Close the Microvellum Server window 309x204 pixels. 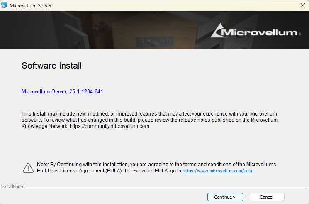coord(303,5)
